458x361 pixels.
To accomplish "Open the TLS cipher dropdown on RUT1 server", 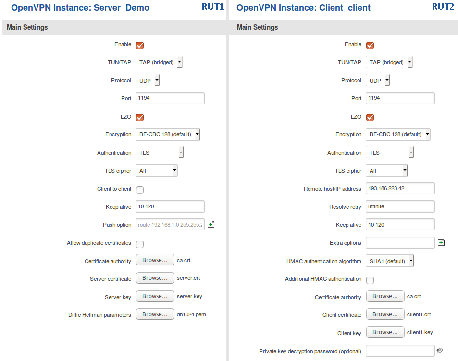I will pos(157,170).
